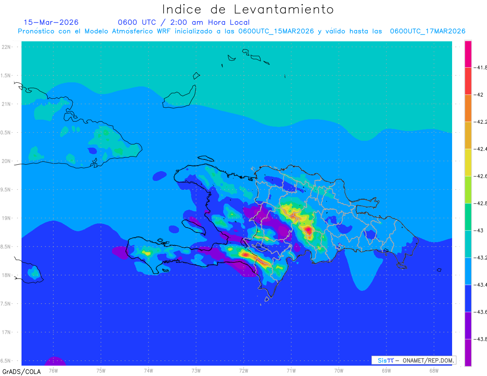Click the longitude label "75W"
The height and width of the screenshot is (376, 487).
(101, 370)
